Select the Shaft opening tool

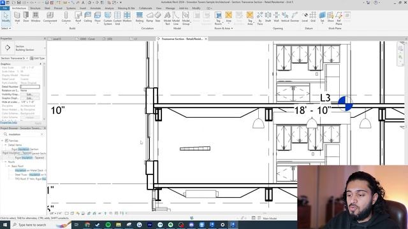point(268,17)
